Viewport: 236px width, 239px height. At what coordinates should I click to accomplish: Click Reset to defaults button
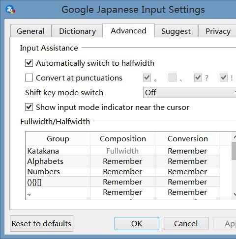pos(41,223)
